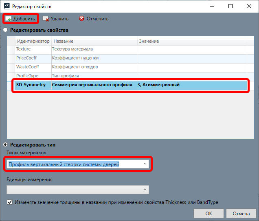The width and height of the screenshot is (259, 221).
Task: Click the empty value cell of the WasteCoeff row
Action: pos(192,67)
